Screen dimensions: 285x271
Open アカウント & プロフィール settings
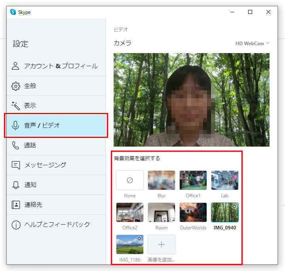click(61, 66)
